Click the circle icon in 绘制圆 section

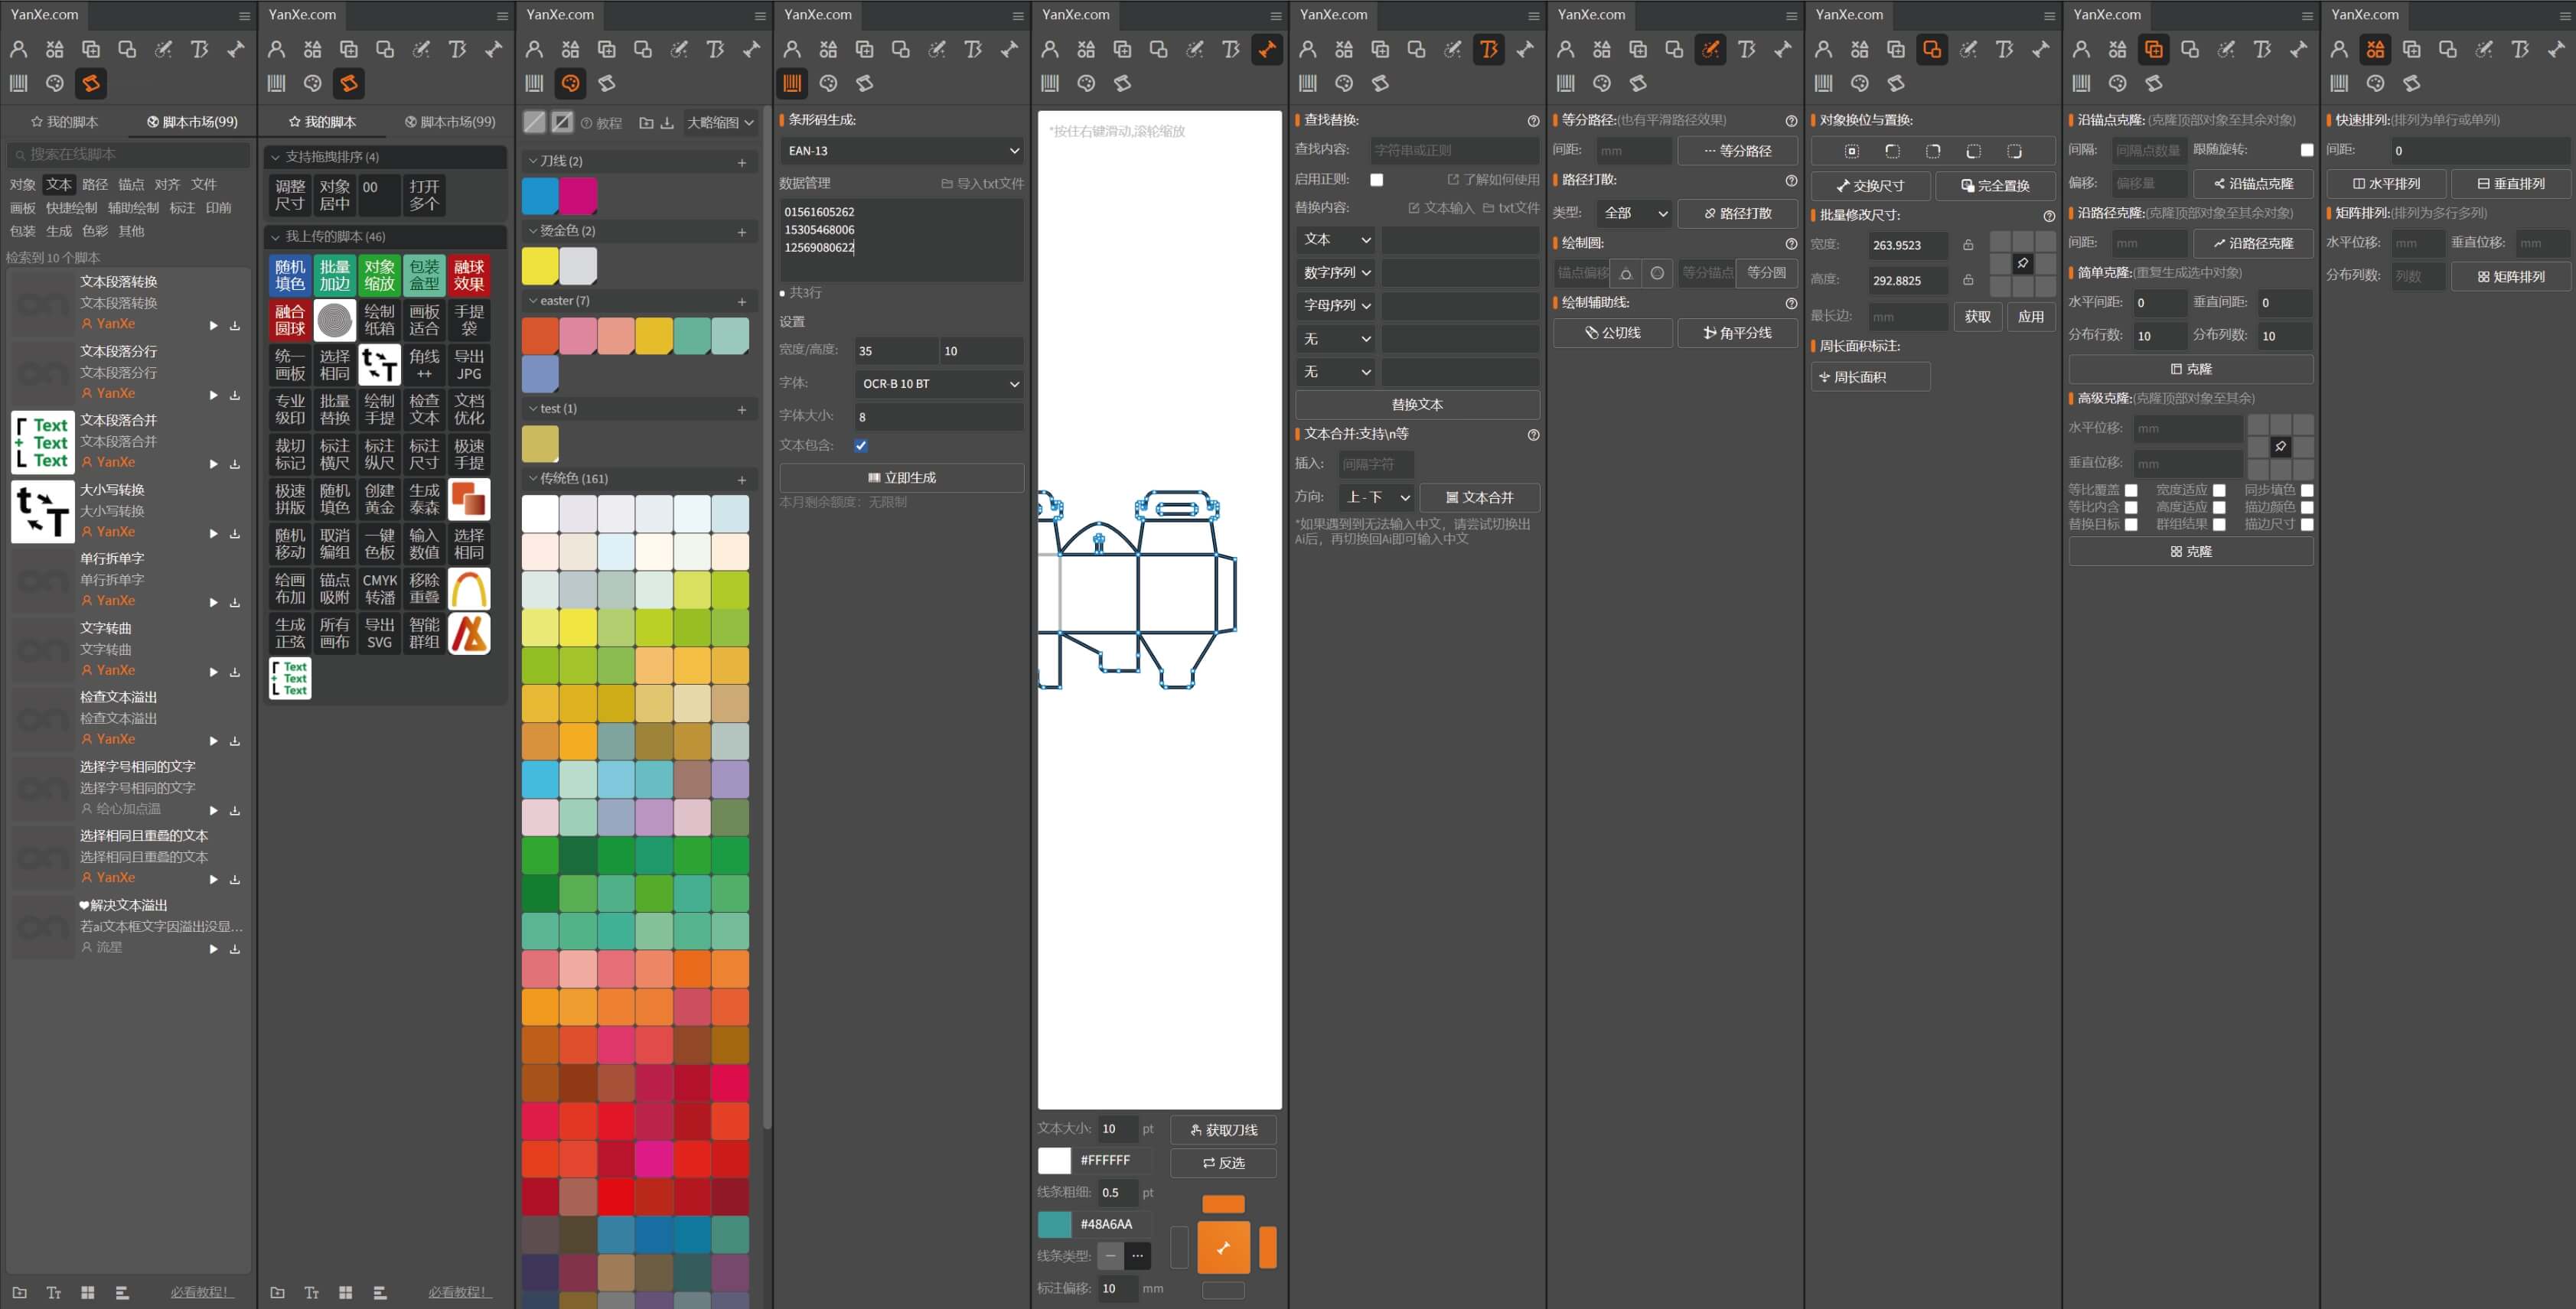click(1657, 273)
